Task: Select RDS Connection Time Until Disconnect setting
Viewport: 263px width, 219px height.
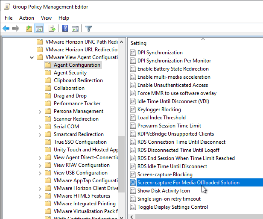Action: coord(181,142)
